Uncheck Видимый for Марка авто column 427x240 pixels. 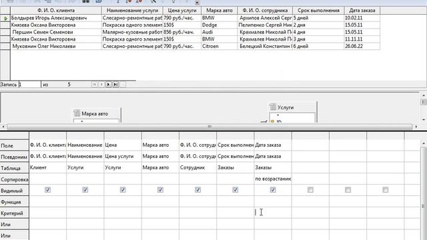160,189
